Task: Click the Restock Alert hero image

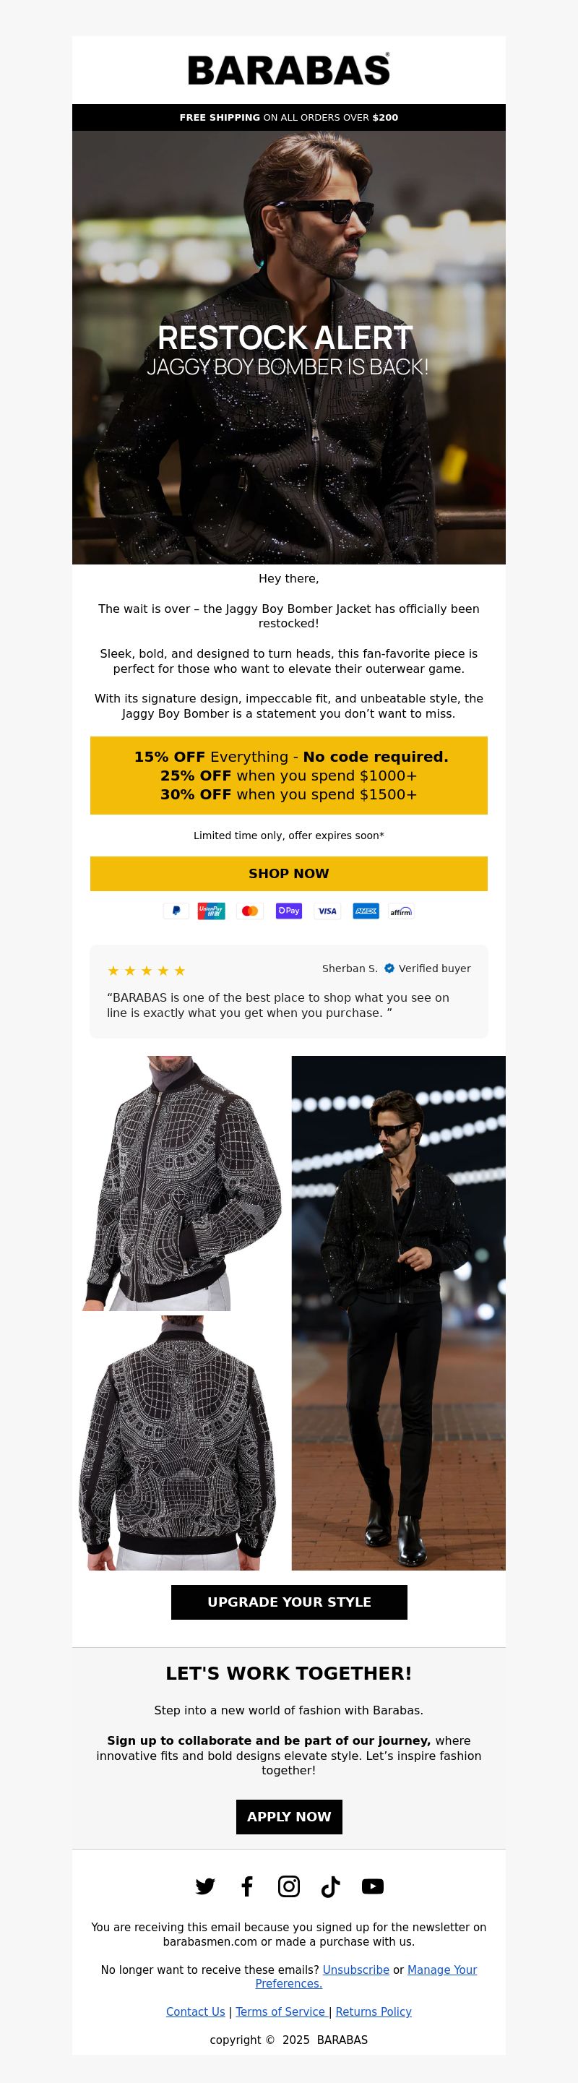Action: pyautogui.click(x=288, y=348)
